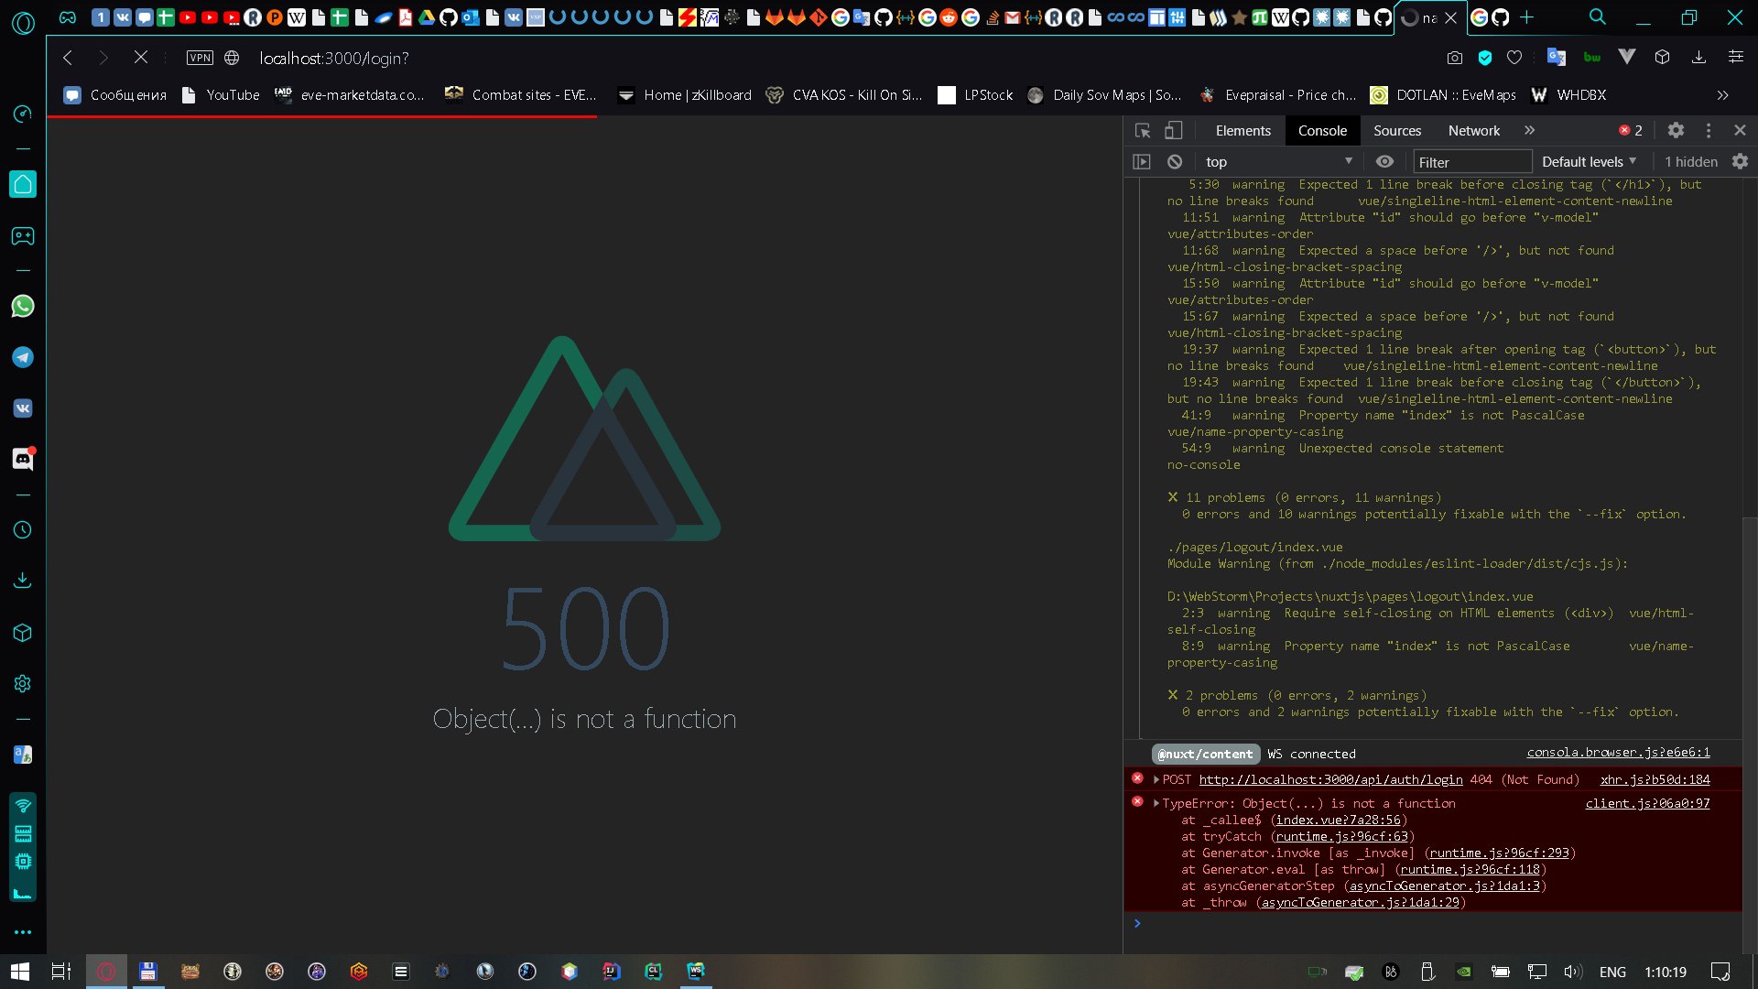Expand the TypeError stack trace entry

tap(1156, 803)
